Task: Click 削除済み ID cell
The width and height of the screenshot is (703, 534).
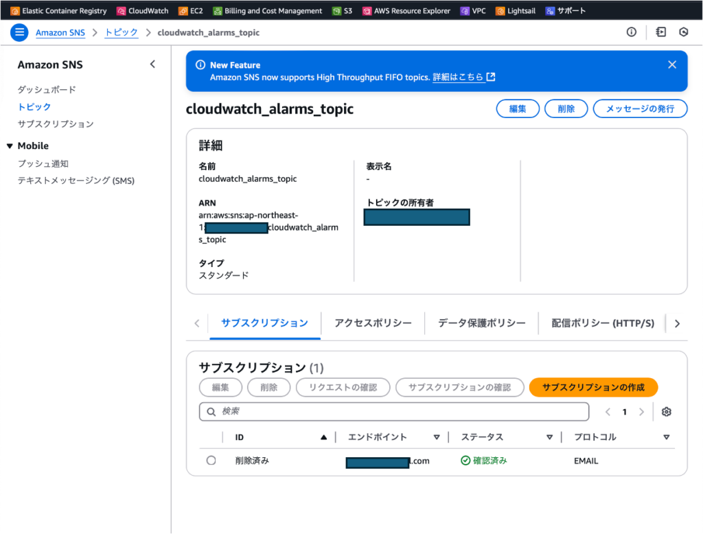Action: [252, 461]
